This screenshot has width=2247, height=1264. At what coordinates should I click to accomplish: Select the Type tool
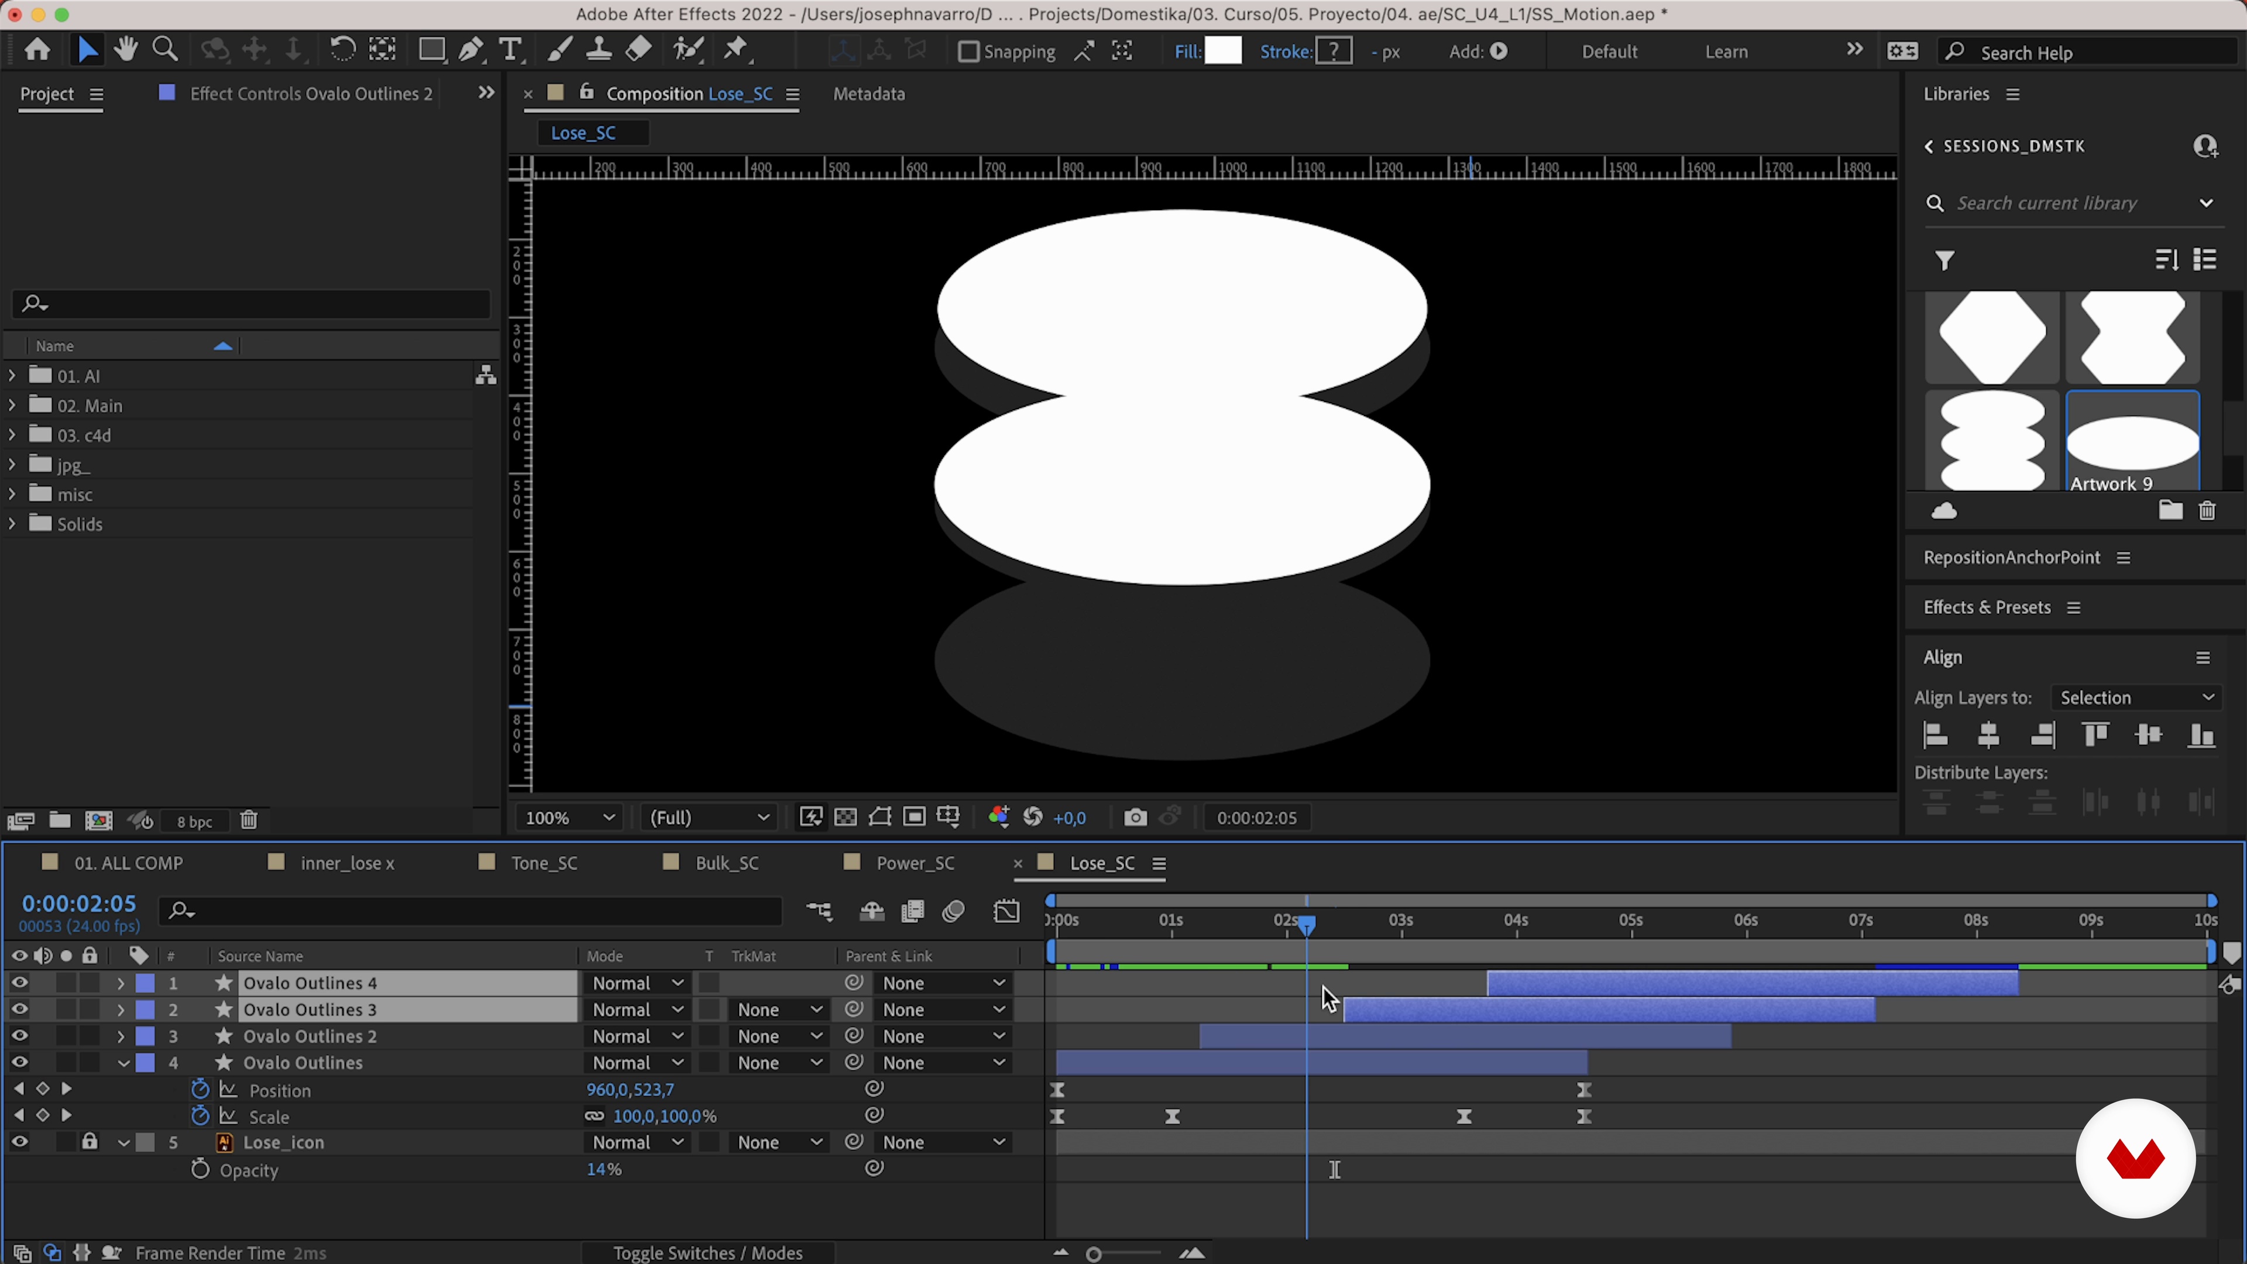[510, 50]
